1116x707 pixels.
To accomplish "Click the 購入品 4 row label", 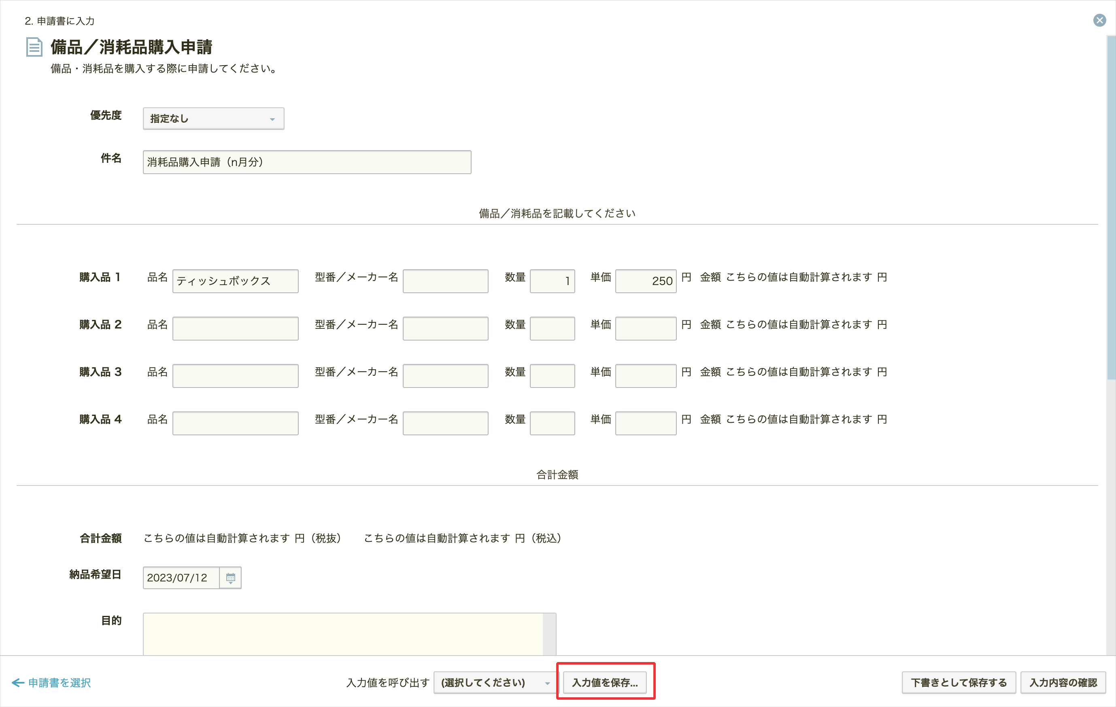I will [x=100, y=419].
